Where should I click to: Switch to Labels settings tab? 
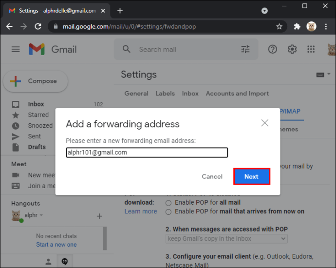click(165, 94)
